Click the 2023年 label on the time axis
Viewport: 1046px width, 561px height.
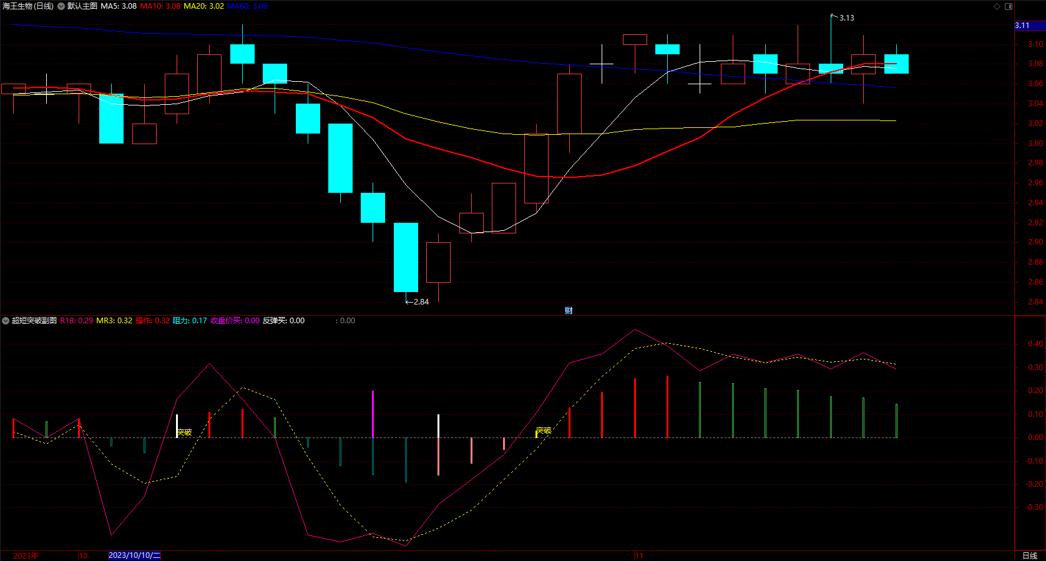[x=26, y=555]
